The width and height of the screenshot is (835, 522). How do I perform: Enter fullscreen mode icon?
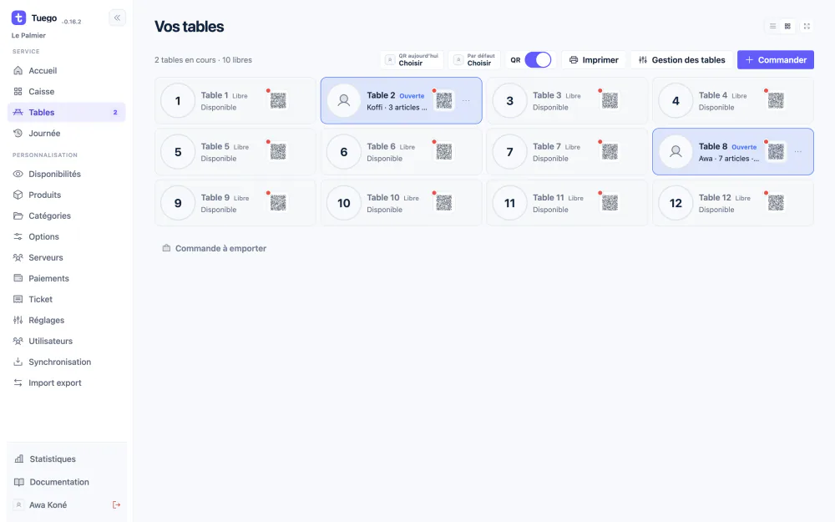(807, 26)
